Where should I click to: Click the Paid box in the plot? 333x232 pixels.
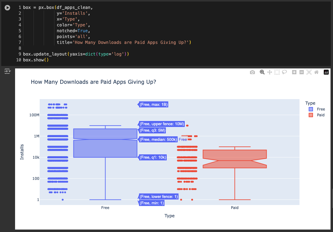point(235,159)
